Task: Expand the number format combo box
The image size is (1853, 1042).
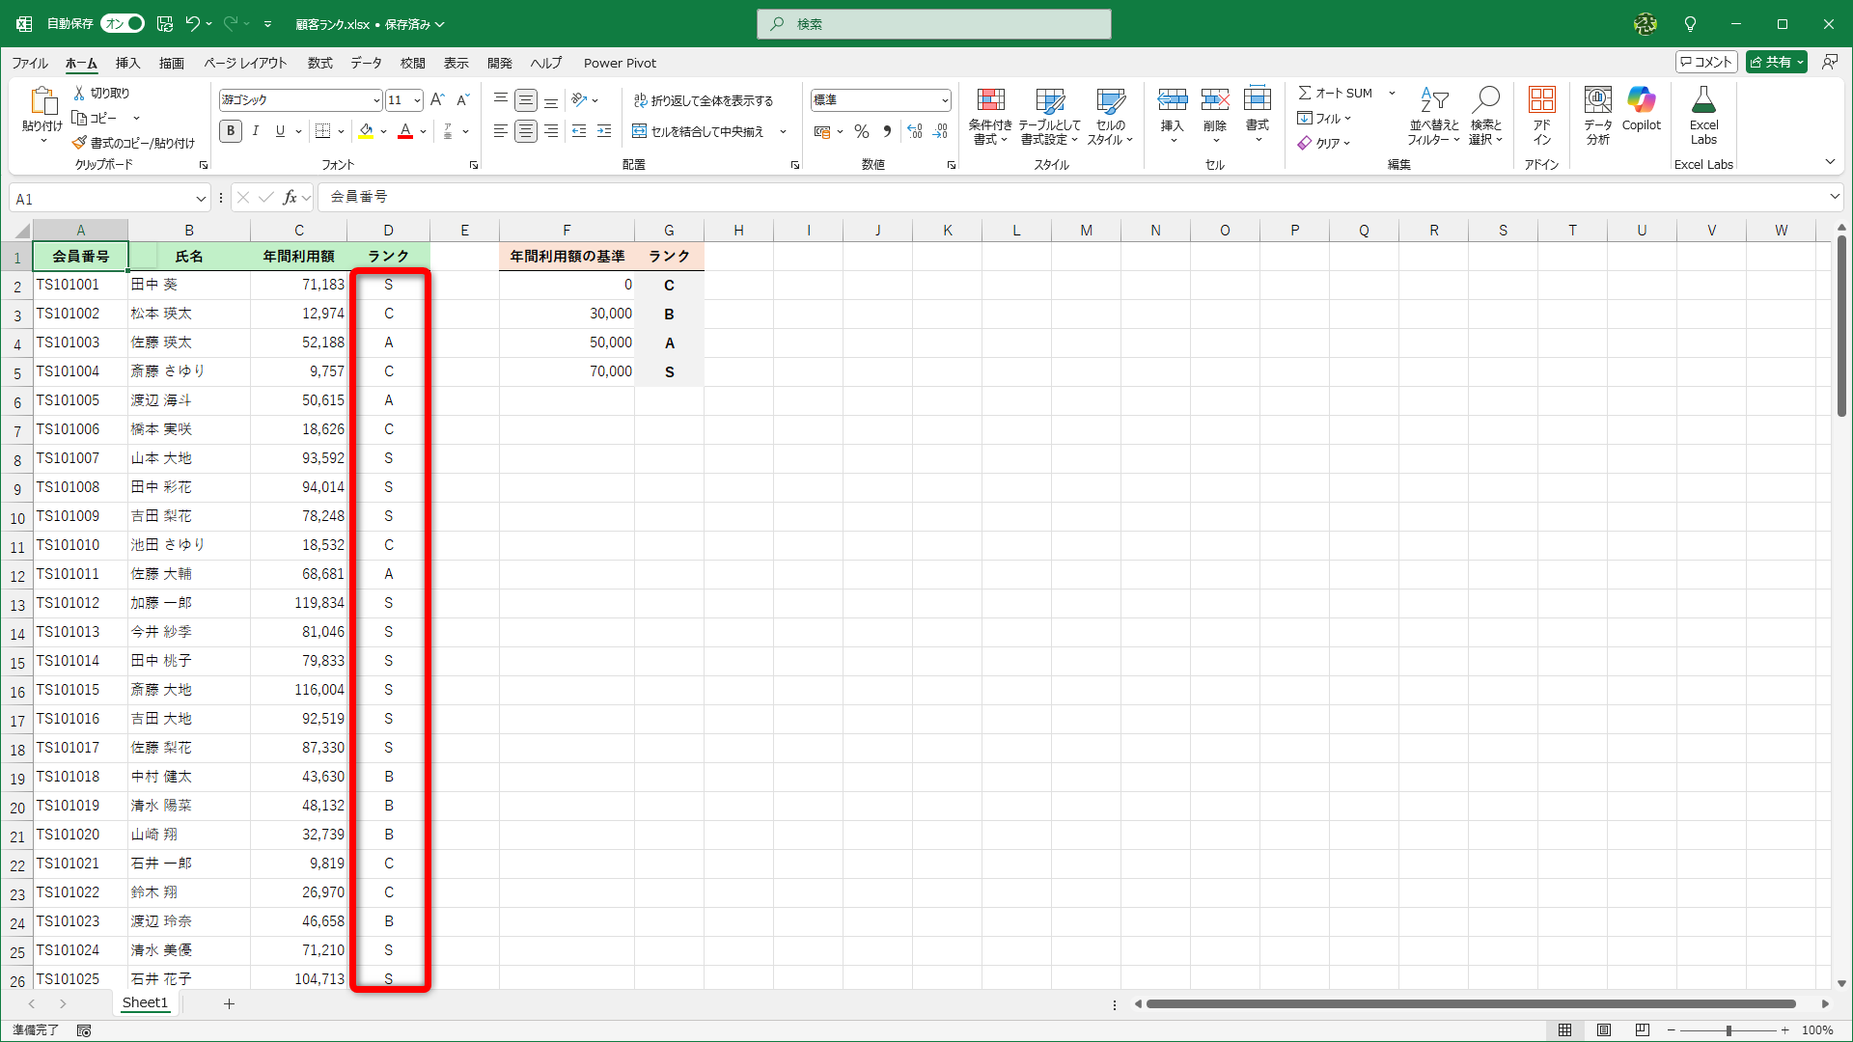Action: point(945,100)
